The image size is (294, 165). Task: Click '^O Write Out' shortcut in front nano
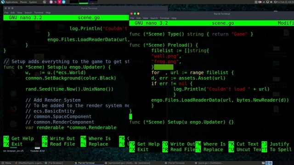(179, 144)
